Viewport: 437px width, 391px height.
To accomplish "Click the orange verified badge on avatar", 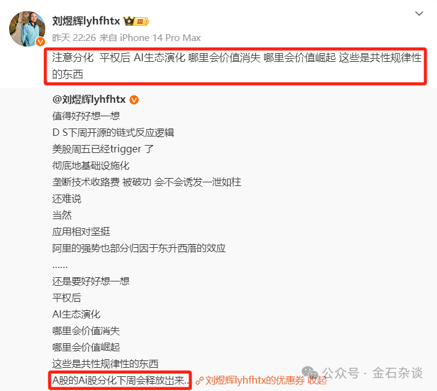I will click(x=40, y=42).
